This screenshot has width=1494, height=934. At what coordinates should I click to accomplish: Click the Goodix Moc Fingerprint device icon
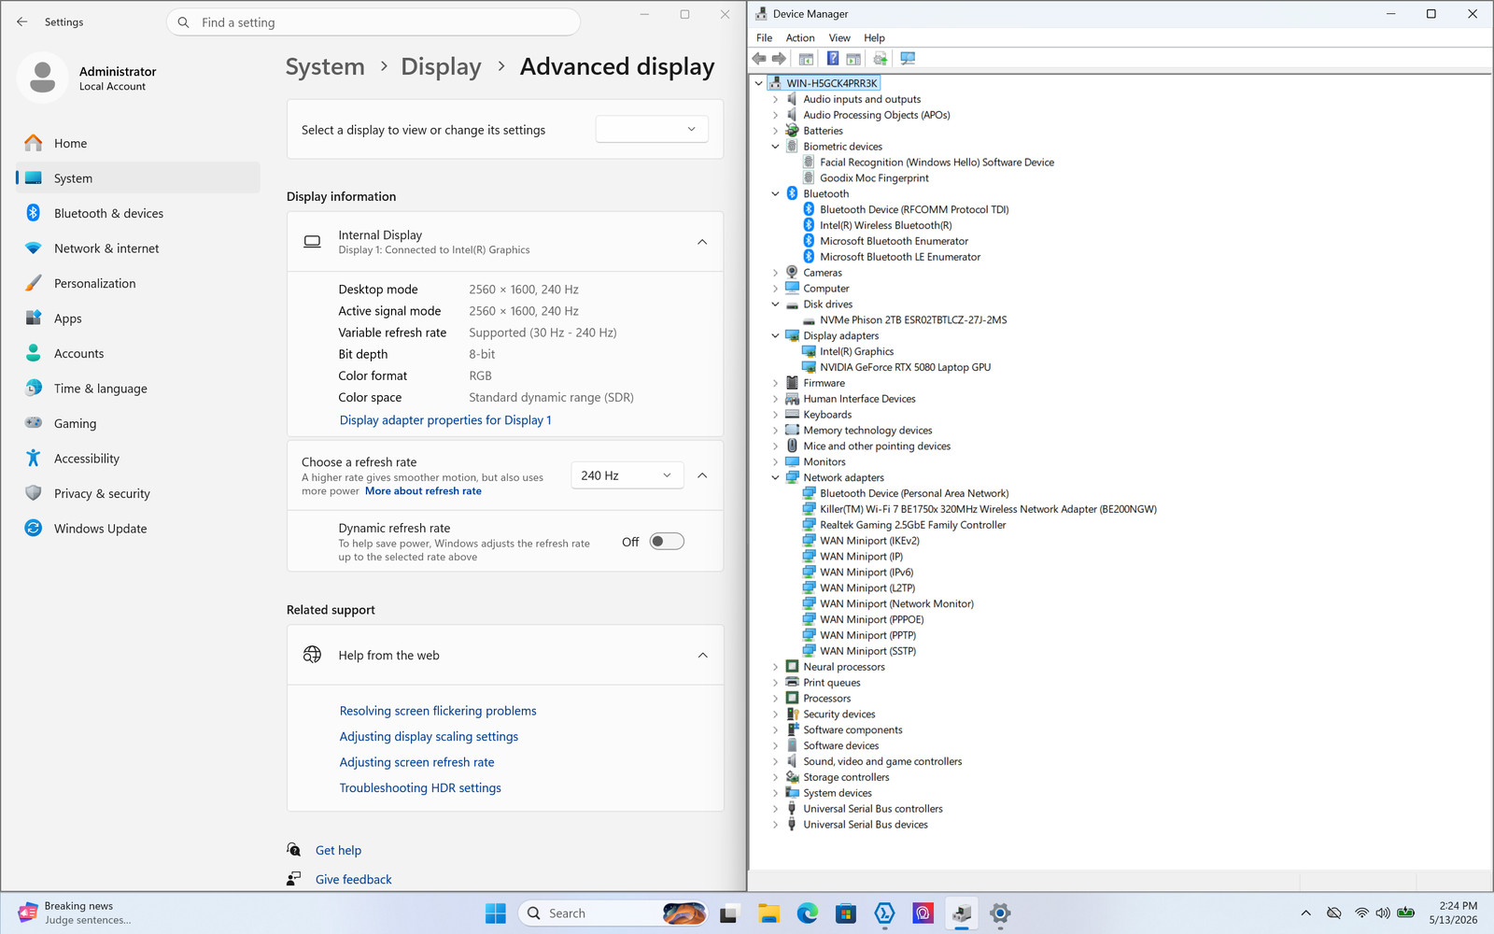[x=809, y=177]
